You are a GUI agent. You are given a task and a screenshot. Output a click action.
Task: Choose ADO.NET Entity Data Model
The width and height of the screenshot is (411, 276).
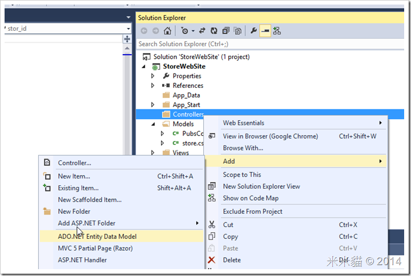coord(122,237)
